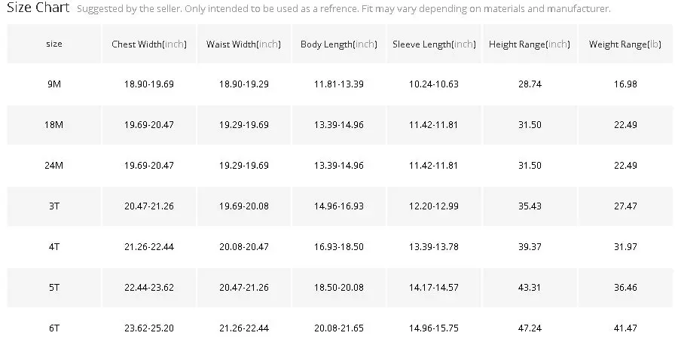The width and height of the screenshot is (678, 351).
Task: Click the Height Range(inch) column header
Action: [x=530, y=44]
